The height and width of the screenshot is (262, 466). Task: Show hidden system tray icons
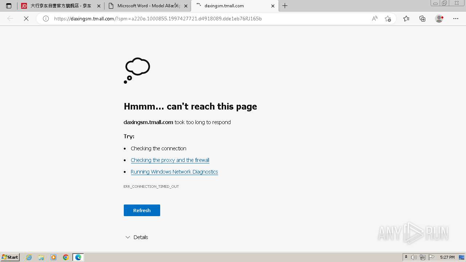(x=406, y=257)
